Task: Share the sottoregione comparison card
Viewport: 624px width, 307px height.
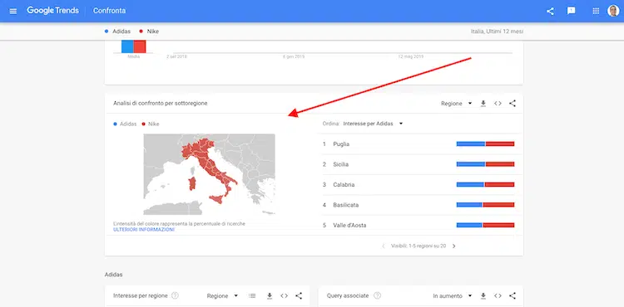Action: coord(513,104)
